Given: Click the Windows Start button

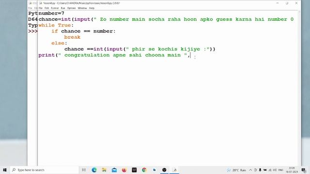Looking at the screenshot, I should pyautogui.click(x=5, y=170).
